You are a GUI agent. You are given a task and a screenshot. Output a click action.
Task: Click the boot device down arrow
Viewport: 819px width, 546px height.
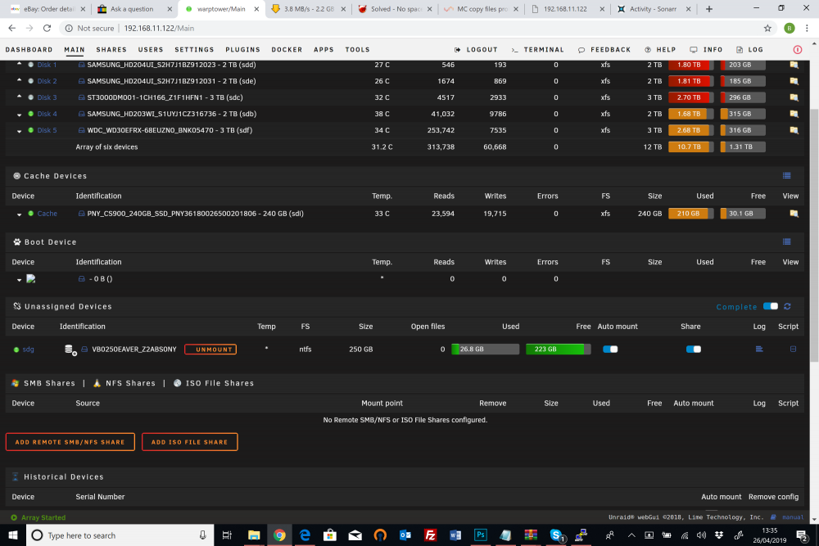20,280
